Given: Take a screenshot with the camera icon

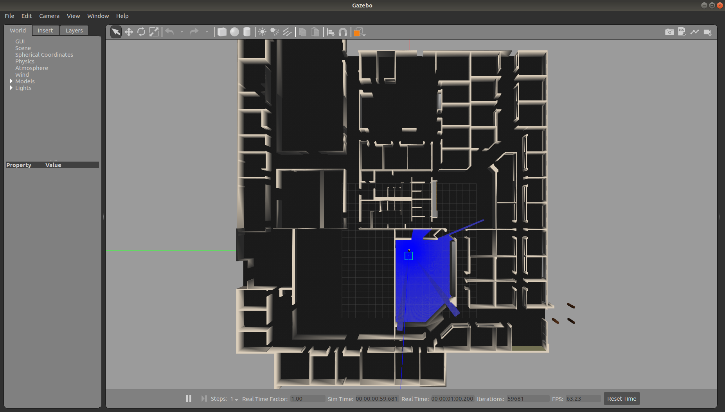Looking at the screenshot, I should pos(670,32).
